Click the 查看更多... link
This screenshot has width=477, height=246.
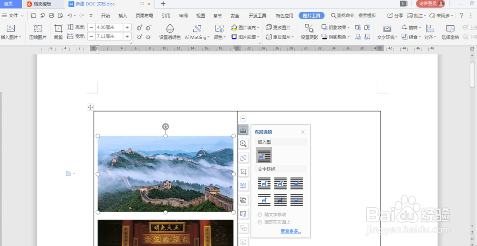(291, 231)
